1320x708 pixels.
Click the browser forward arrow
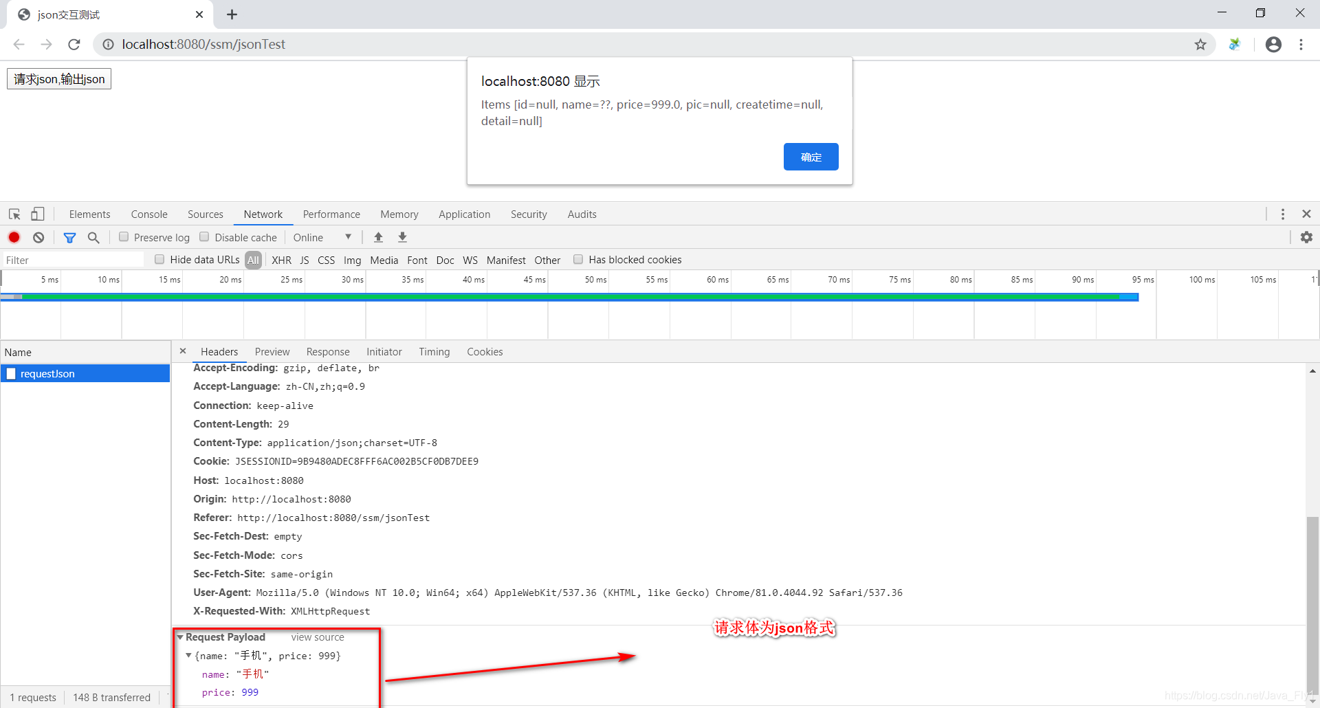46,44
